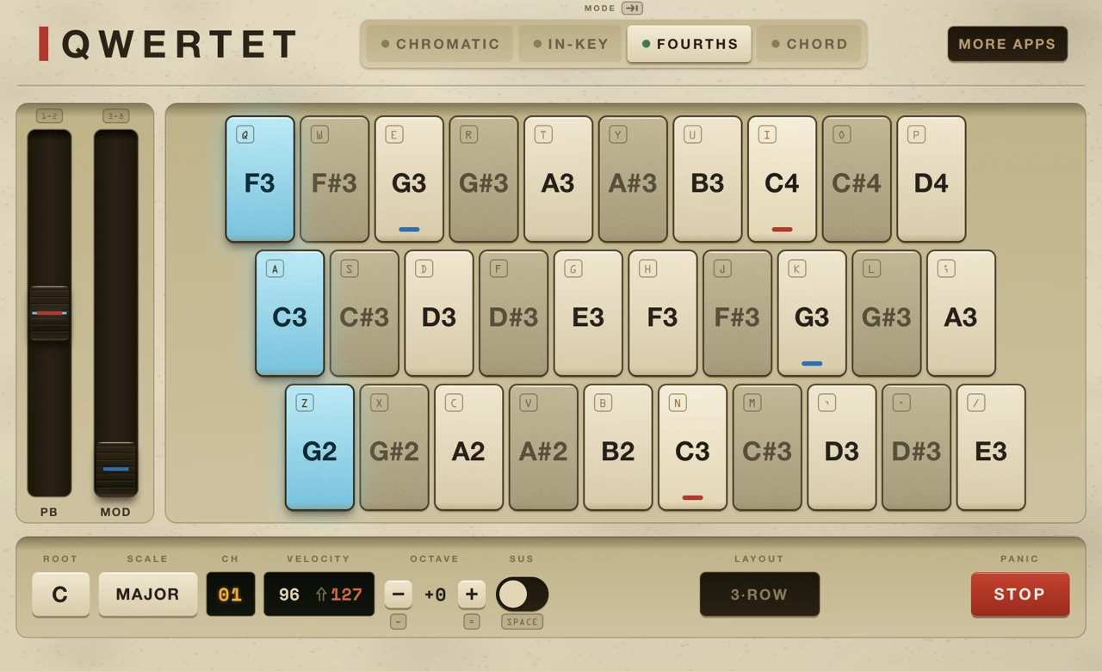Image resolution: width=1102 pixels, height=671 pixels.
Task: Click the MIDI channel display showing 01
Action: coord(230,594)
